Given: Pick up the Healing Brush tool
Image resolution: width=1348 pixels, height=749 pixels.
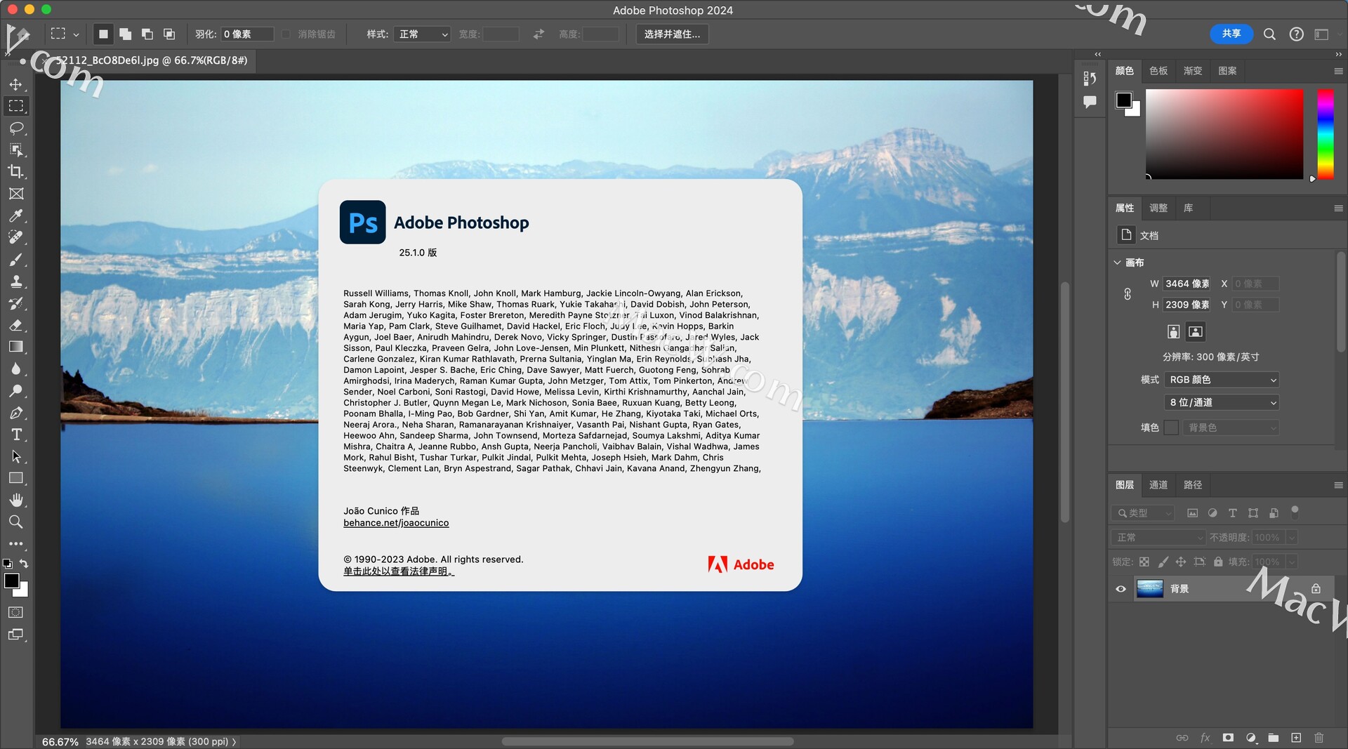Looking at the screenshot, I should 16,237.
